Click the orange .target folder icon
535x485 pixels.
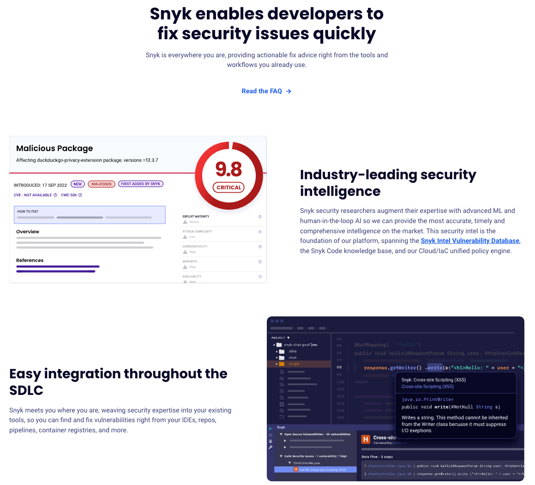click(282, 364)
